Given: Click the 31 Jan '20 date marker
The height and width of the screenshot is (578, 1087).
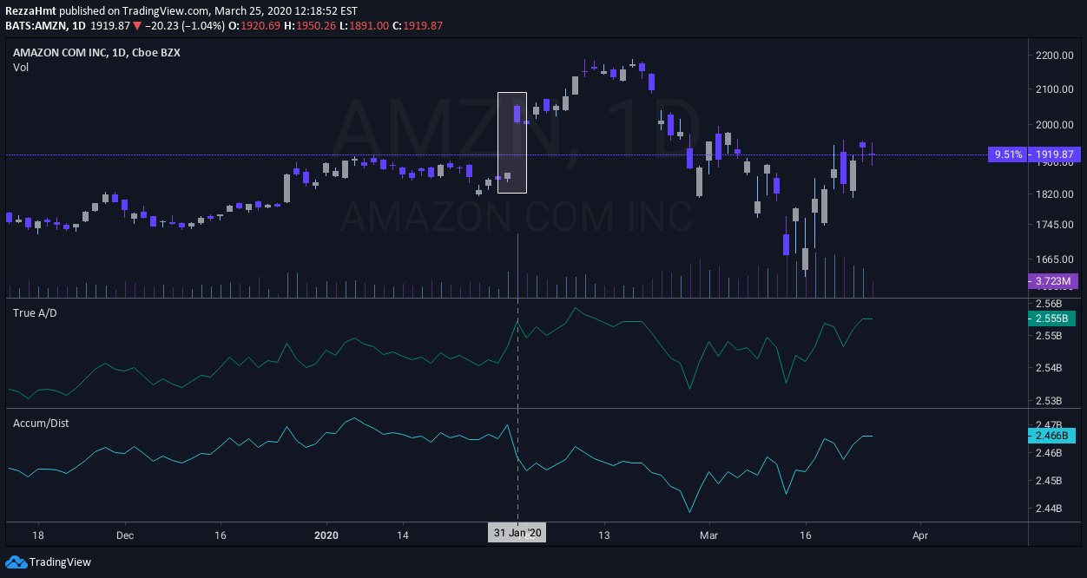Looking at the screenshot, I should pos(517,534).
